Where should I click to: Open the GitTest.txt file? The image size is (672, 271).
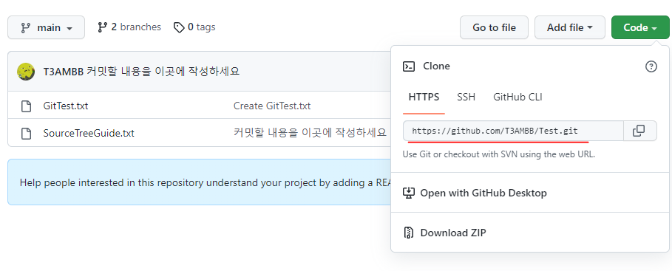(66, 106)
